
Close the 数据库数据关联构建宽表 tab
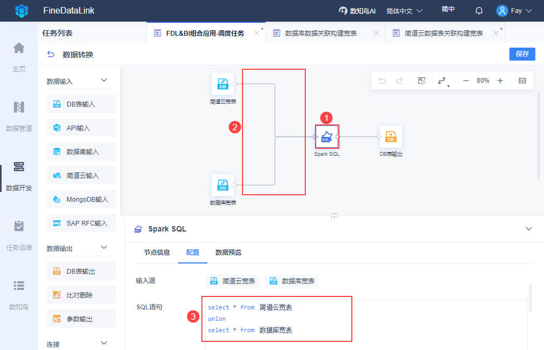376,34
